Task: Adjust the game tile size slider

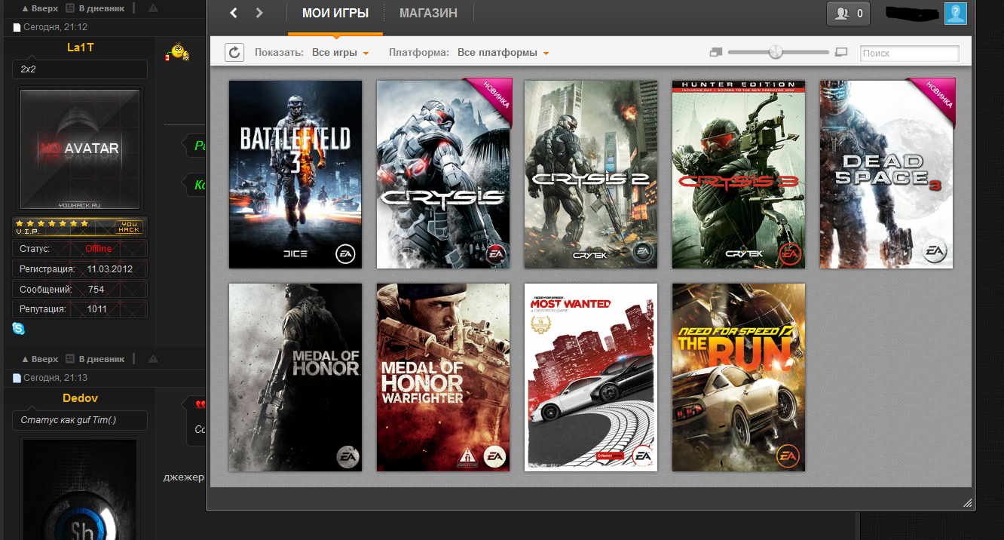Action: click(x=776, y=52)
